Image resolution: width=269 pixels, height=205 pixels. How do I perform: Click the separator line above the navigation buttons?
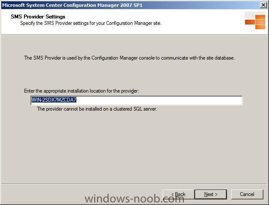click(135, 184)
